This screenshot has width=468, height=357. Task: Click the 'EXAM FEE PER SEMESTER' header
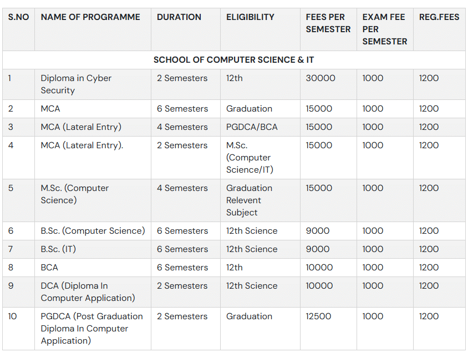(x=384, y=29)
